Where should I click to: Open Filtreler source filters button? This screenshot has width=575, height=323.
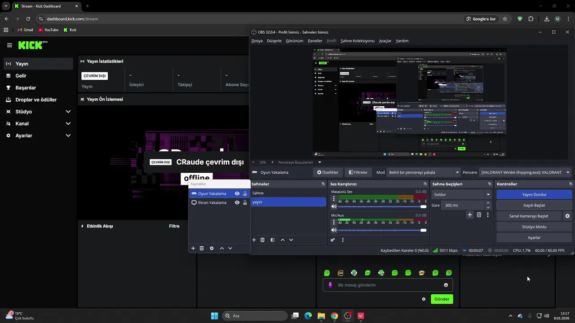click(358, 172)
